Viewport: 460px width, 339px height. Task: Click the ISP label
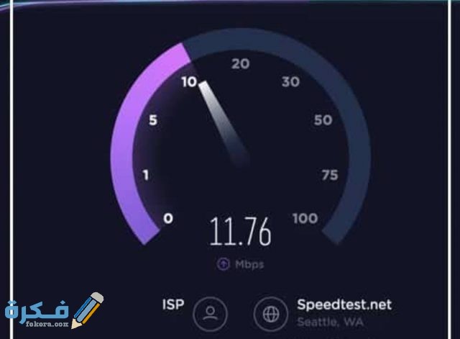coord(173,304)
